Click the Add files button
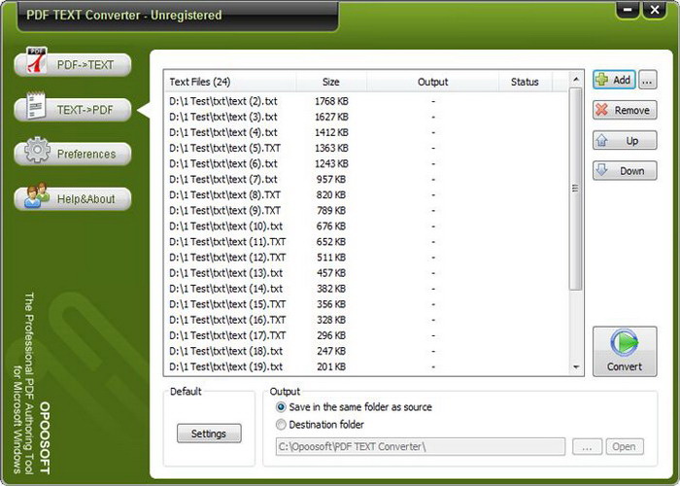Viewport: 680px width, 486px height. pos(614,80)
